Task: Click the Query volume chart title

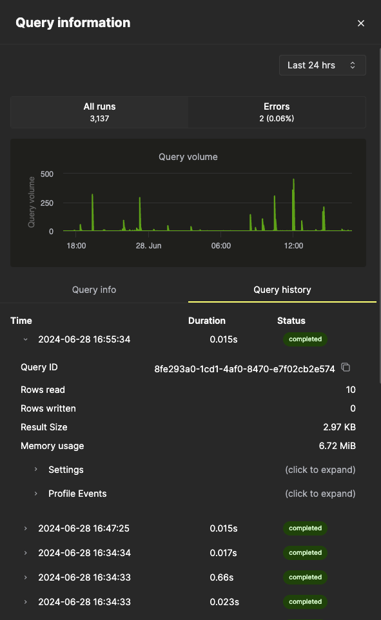Action: (x=188, y=157)
